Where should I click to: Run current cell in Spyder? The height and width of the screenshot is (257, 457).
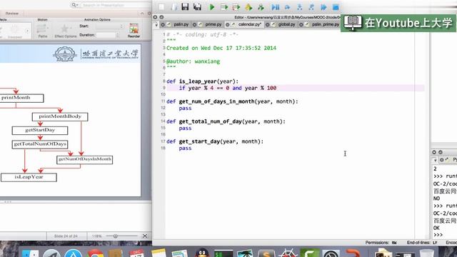(x=224, y=7)
